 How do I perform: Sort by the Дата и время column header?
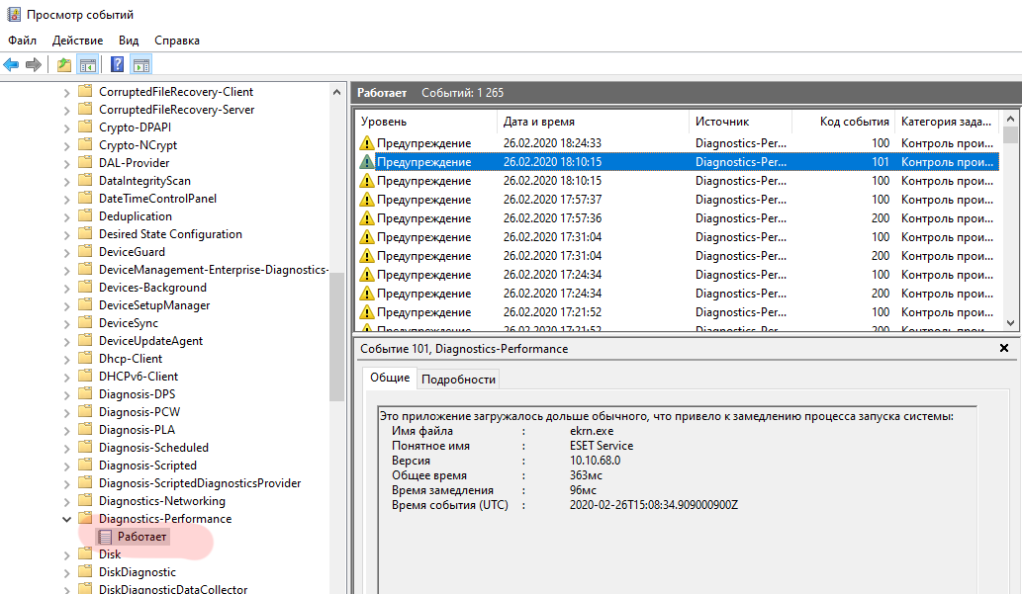(x=594, y=122)
